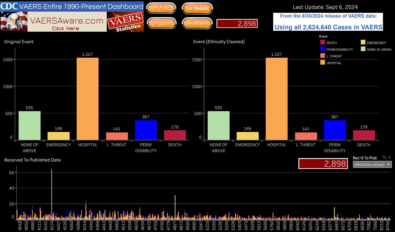Viewport: 395px width, 232px height.
Task: Open the MedAlerts button
Action: pos(197,23)
